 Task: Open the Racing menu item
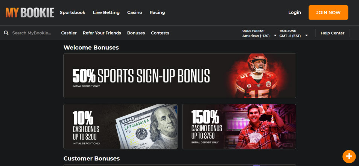click(157, 12)
